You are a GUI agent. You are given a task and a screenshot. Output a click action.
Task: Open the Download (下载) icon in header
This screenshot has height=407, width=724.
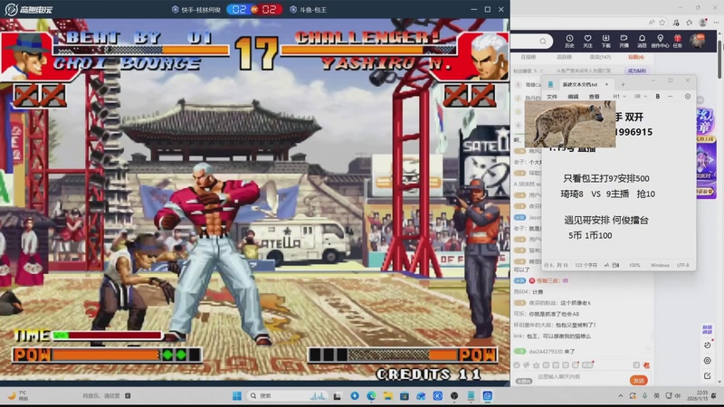pyautogui.click(x=605, y=41)
